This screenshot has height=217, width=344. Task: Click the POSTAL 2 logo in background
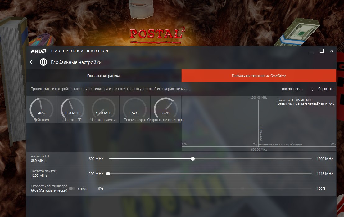click(x=157, y=35)
